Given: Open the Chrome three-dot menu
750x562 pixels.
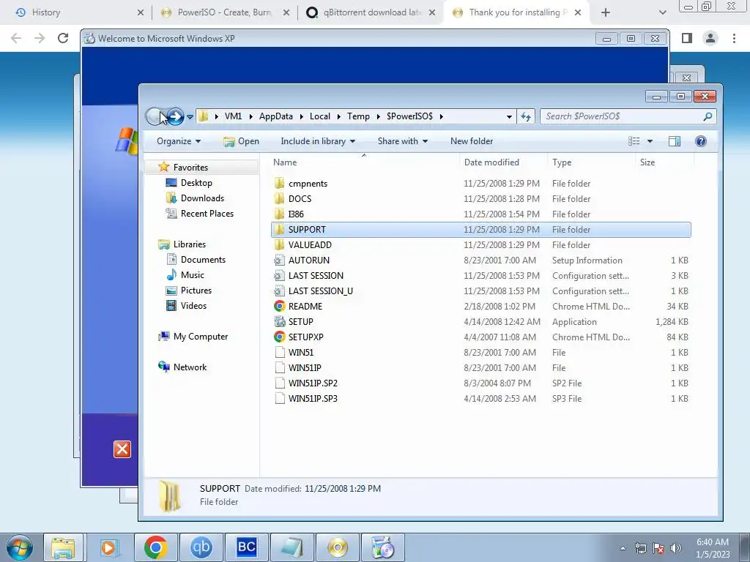Looking at the screenshot, I should click(734, 38).
